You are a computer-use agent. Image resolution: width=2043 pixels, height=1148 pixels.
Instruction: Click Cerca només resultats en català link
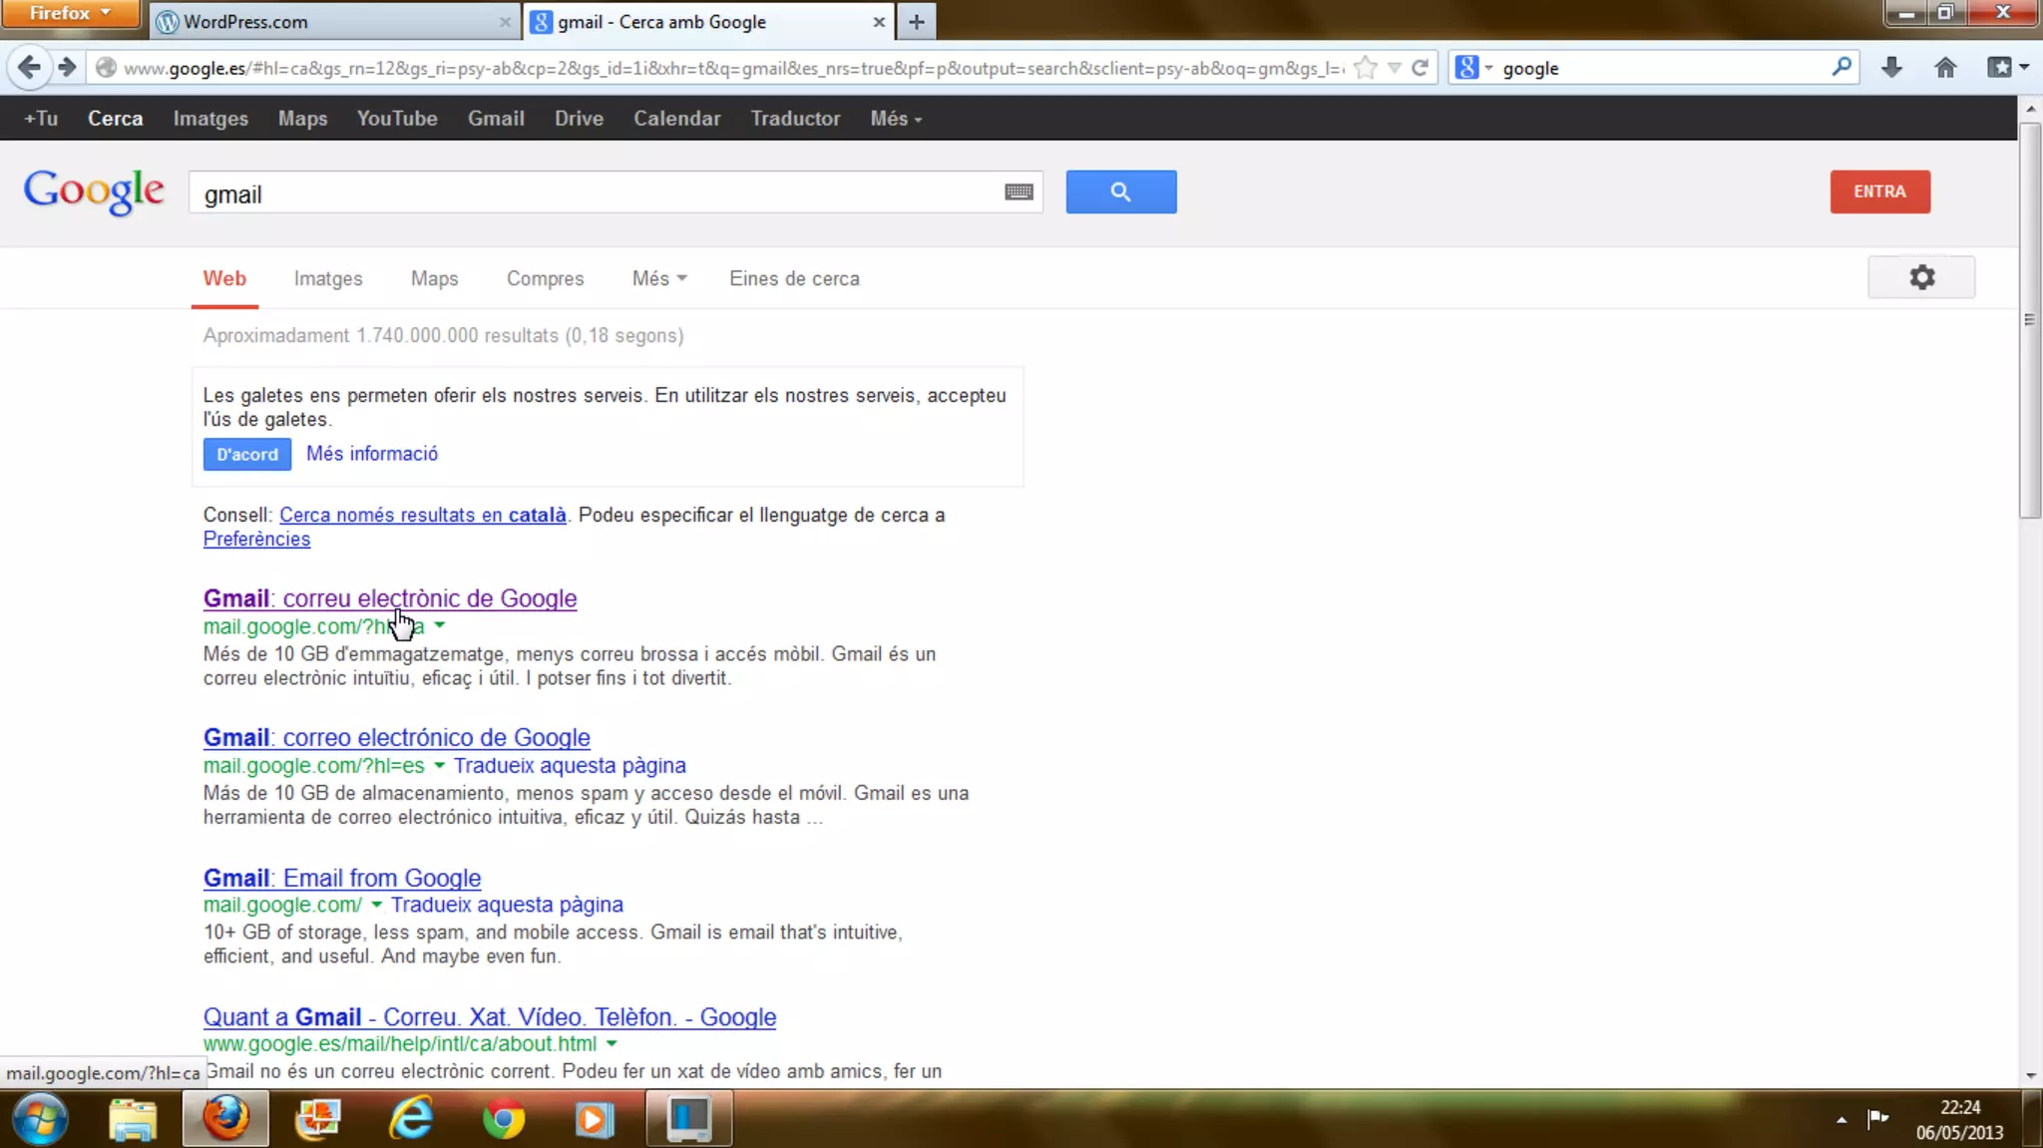422,515
